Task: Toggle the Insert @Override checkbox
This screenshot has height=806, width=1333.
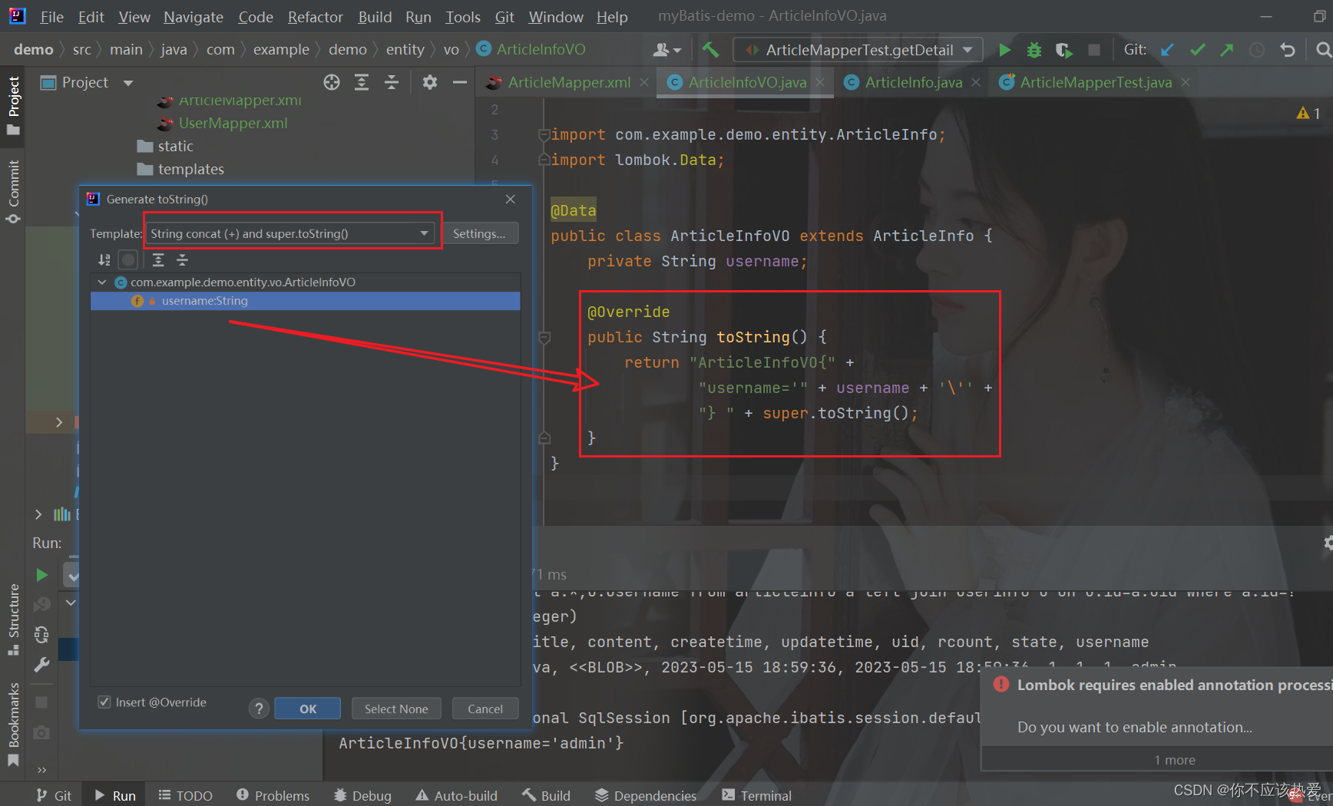Action: coord(104,702)
